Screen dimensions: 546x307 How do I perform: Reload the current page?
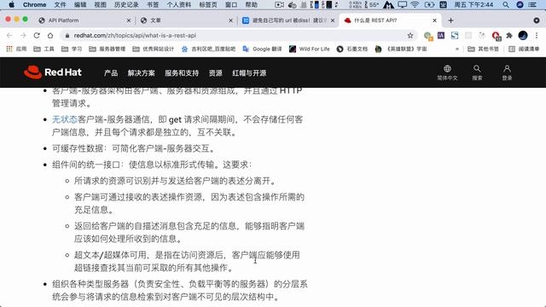click(x=37, y=35)
